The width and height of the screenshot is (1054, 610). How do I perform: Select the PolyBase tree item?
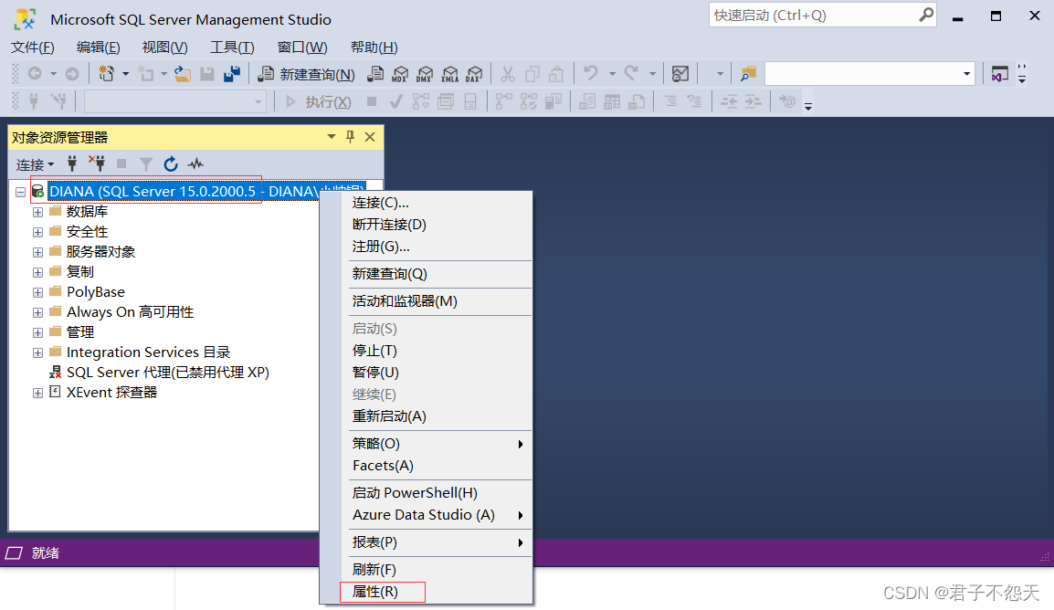coord(96,291)
